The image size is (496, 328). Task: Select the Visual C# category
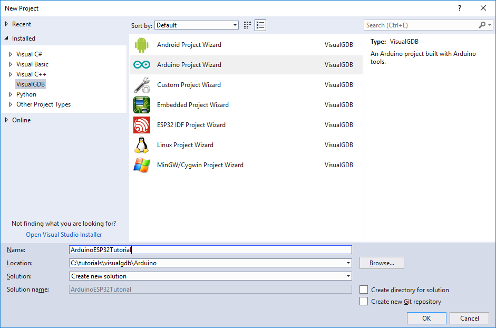point(29,54)
